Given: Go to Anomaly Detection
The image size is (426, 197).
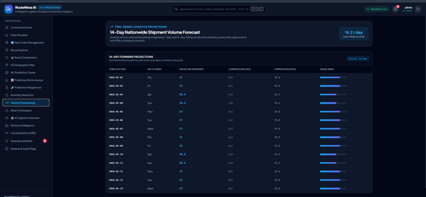Looking at the screenshot, I should coord(26,95).
